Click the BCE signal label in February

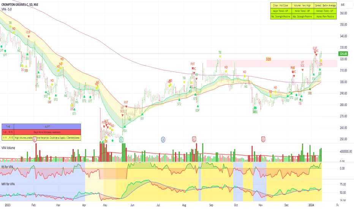point(39,77)
